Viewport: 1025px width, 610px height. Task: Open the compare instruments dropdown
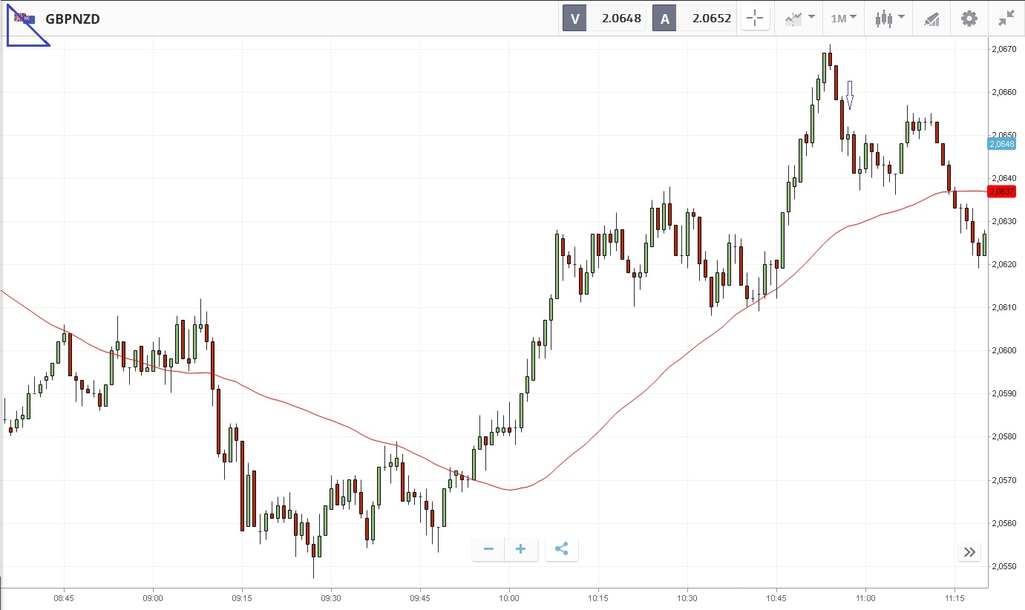tap(799, 19)
